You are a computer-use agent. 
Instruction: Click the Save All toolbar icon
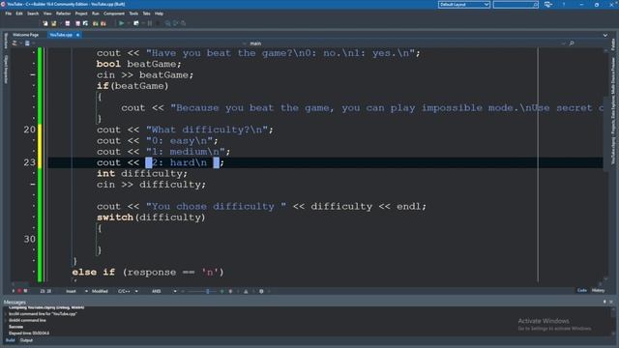pos(77,23)
